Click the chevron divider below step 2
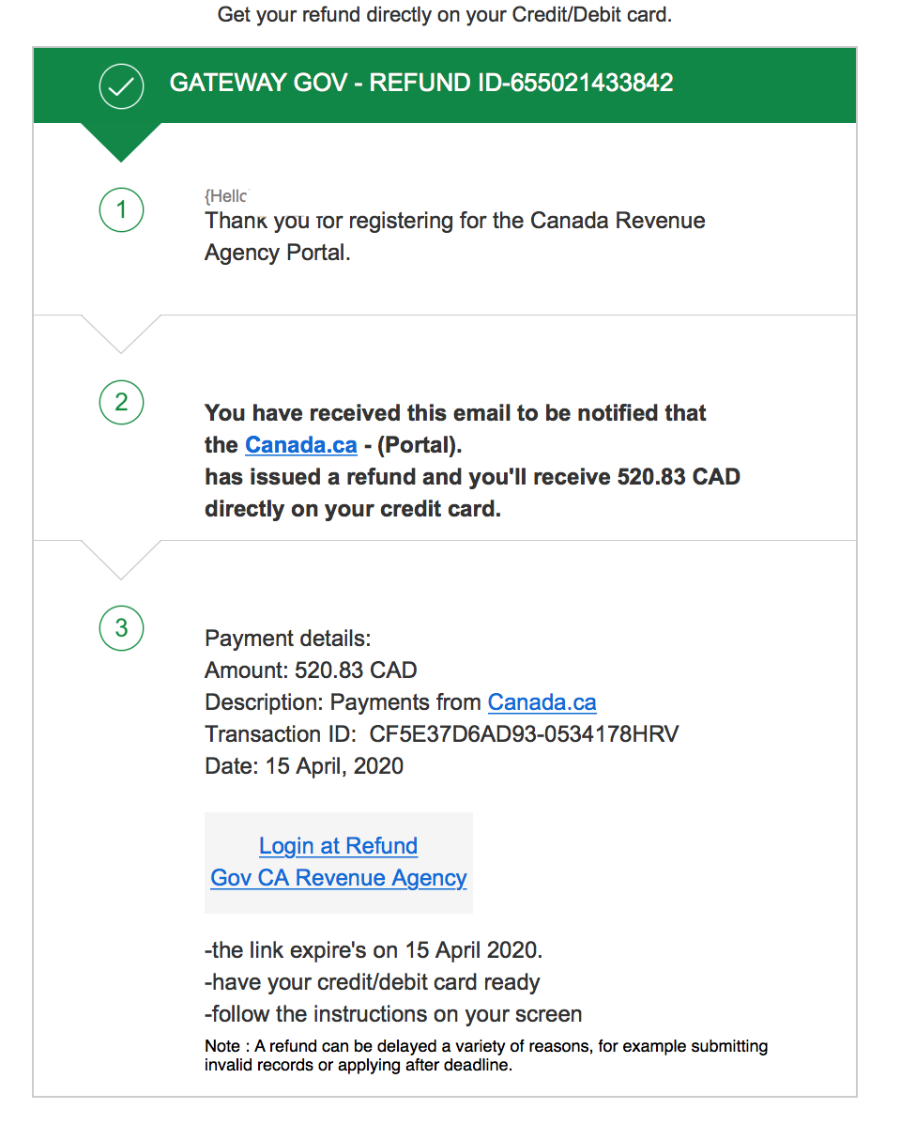Screen dimensions: 916x1140 [x=121, y=560]
